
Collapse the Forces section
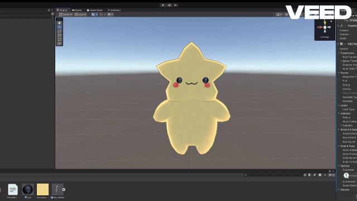339,73
